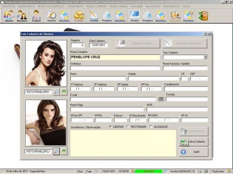This screenshot has width=233, height=174.
Task: Click the Pesquisa Vendas button
Action: [138, 43]
